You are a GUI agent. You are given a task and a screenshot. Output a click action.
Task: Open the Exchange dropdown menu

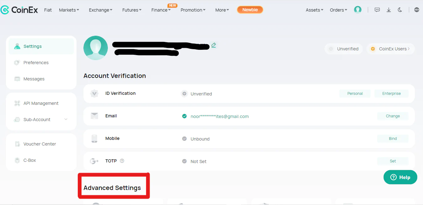101,10
